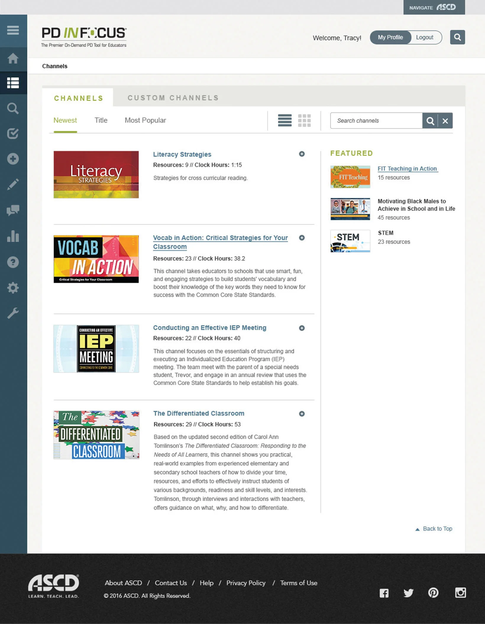Click the Logout button
The image size is (485, 624).
(x=425, y=38)
